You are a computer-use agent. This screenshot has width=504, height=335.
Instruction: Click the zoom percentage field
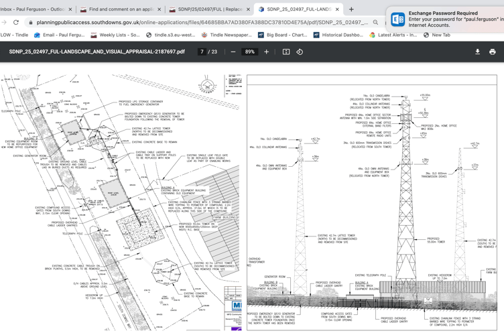[249, 52]
